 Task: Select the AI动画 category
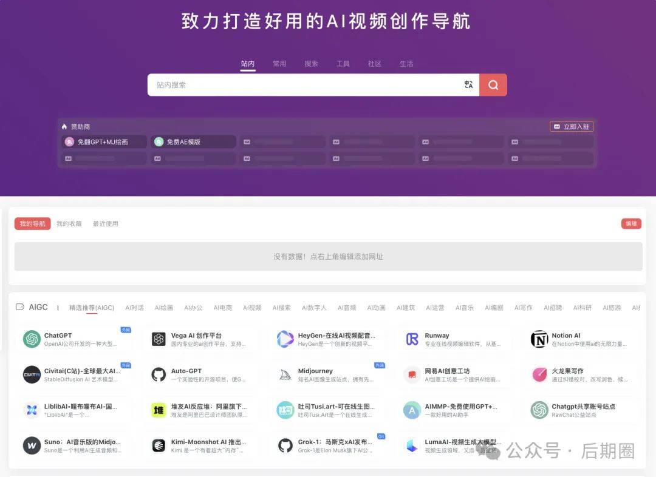[x=376, y=308]
